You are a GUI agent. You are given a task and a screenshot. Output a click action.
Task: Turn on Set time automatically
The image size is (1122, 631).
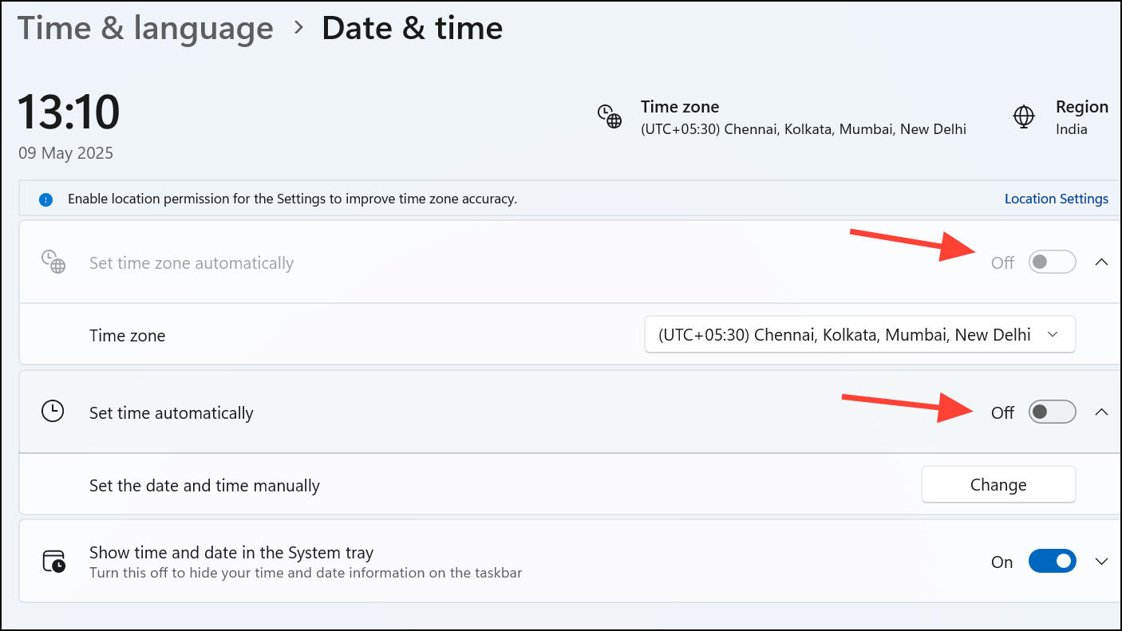click(1052, 412)
